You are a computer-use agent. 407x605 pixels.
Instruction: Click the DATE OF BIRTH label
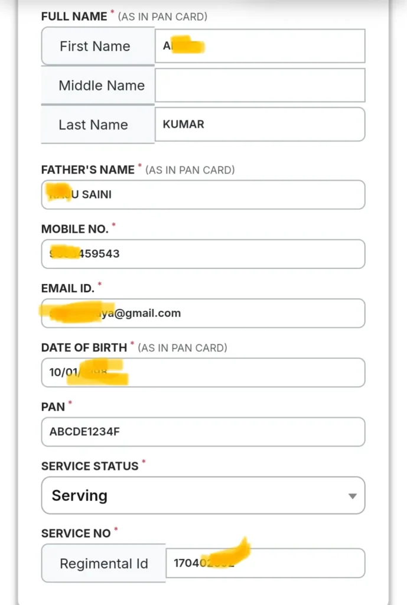[x=84, y=347]
